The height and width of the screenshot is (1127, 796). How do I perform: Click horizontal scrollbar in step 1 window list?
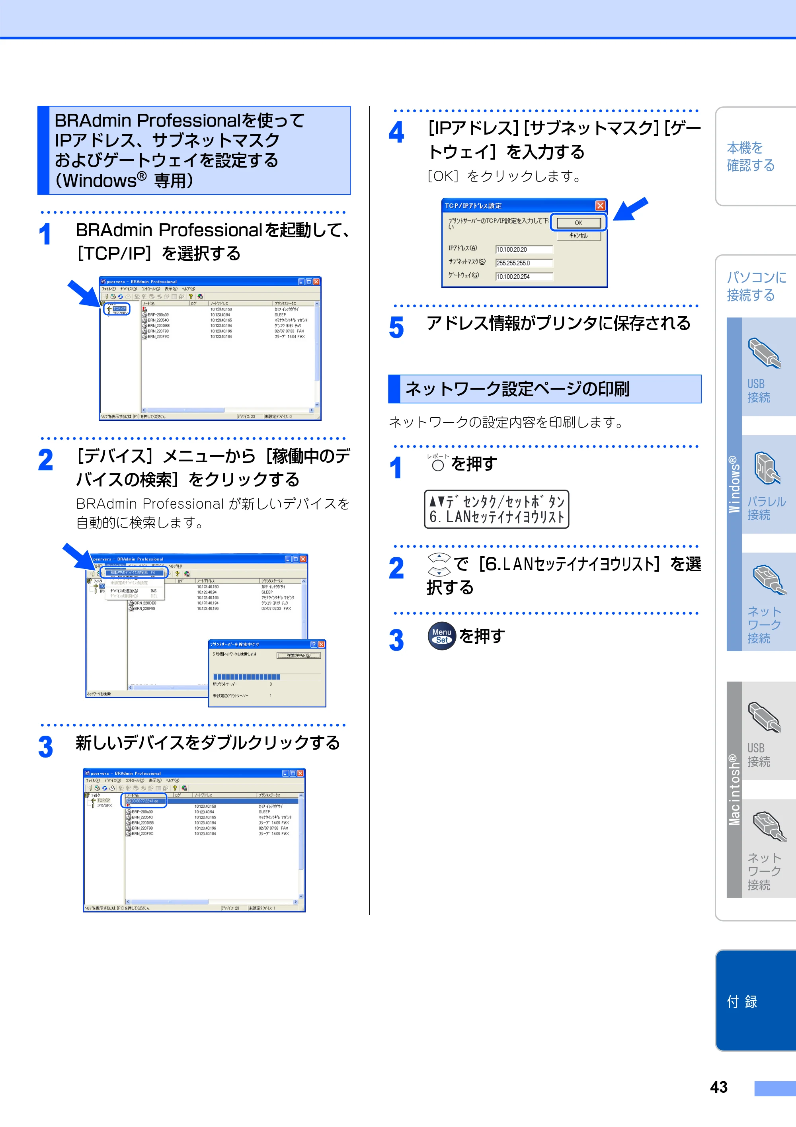pos(228,410)
